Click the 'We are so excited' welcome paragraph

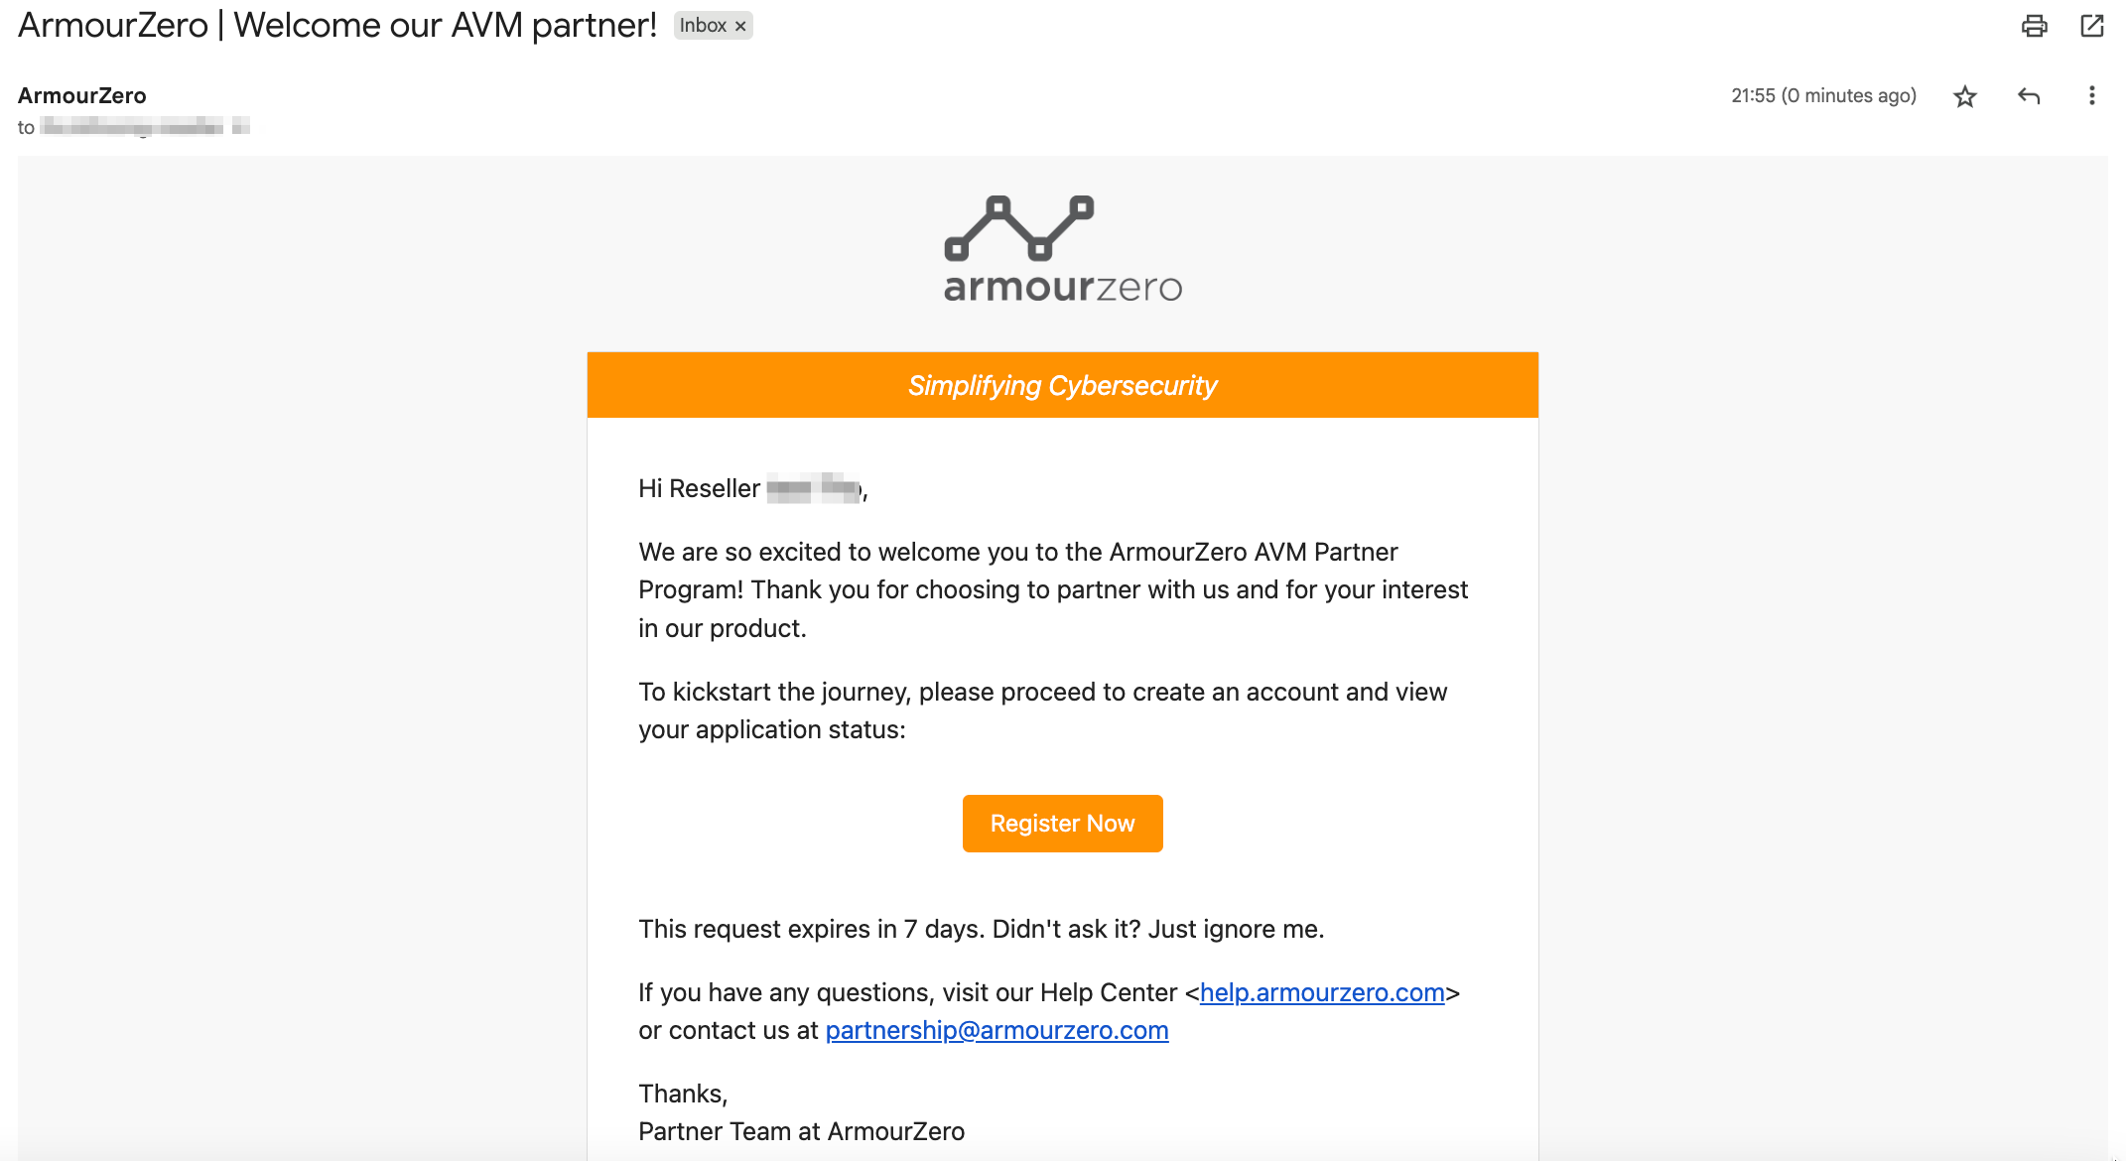[x=1052, y=589]
